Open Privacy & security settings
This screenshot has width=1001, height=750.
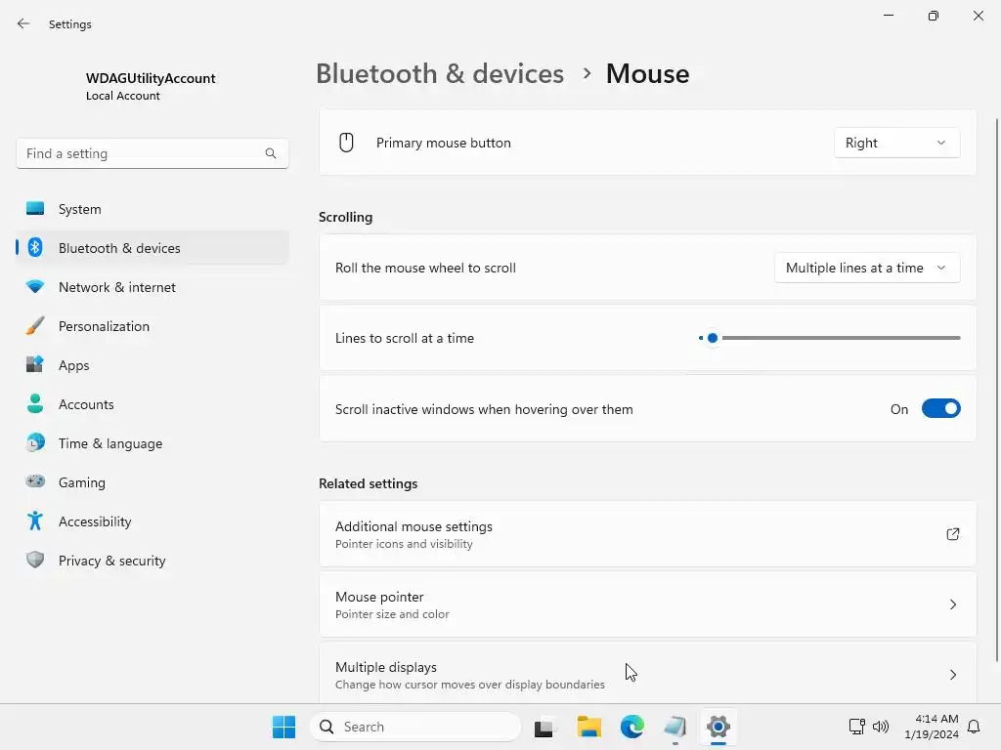152,560
